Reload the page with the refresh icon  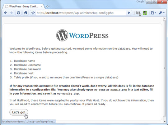point(18,13)
